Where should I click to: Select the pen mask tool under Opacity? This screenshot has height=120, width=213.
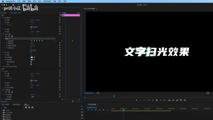click(x=12, y=92)
